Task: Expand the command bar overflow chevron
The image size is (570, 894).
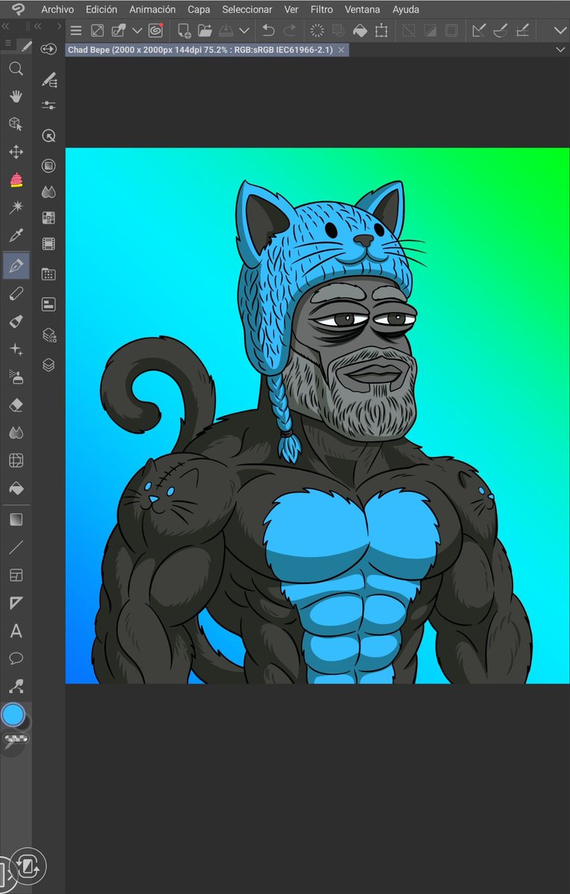Action: (561, 31)
